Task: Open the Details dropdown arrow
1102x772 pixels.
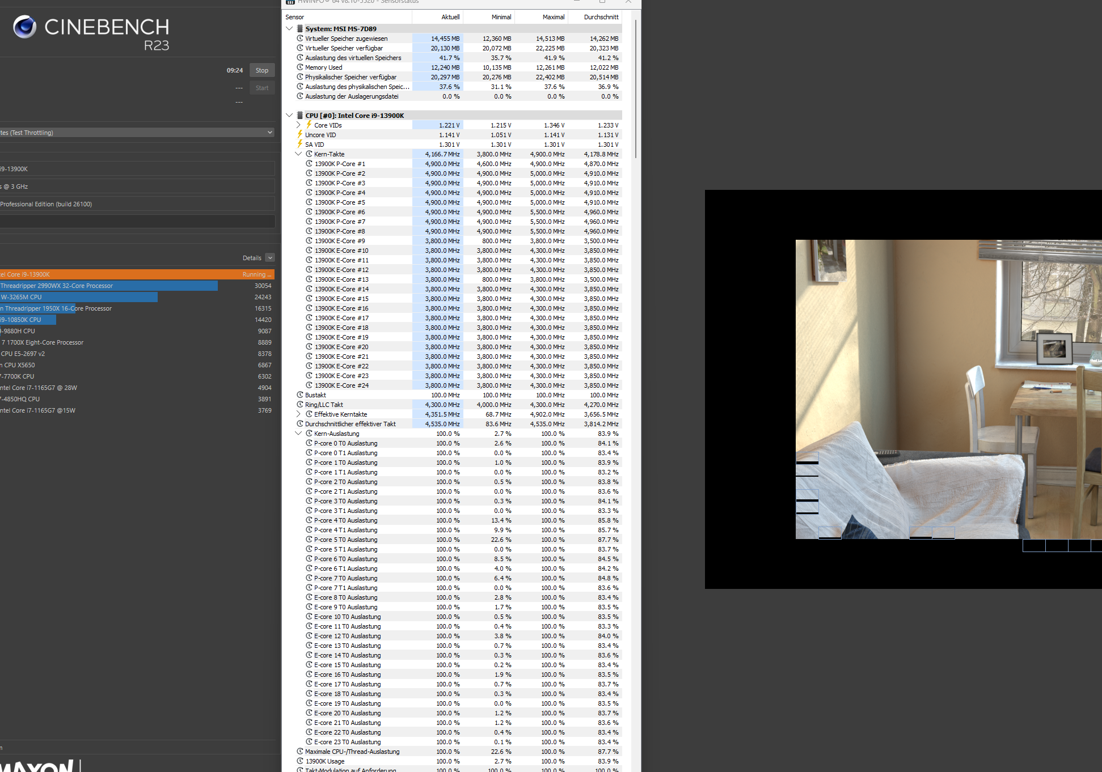Action: pyautogui.click(x=270, y=257)
